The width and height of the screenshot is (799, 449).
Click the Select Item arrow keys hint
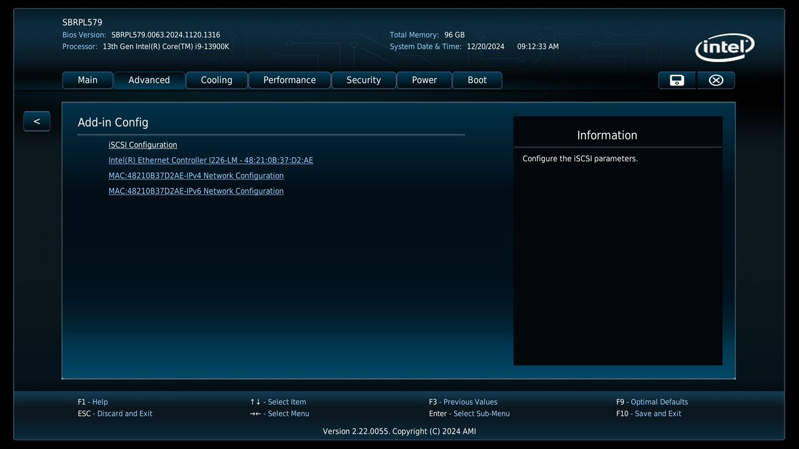[x=278, y=402]
